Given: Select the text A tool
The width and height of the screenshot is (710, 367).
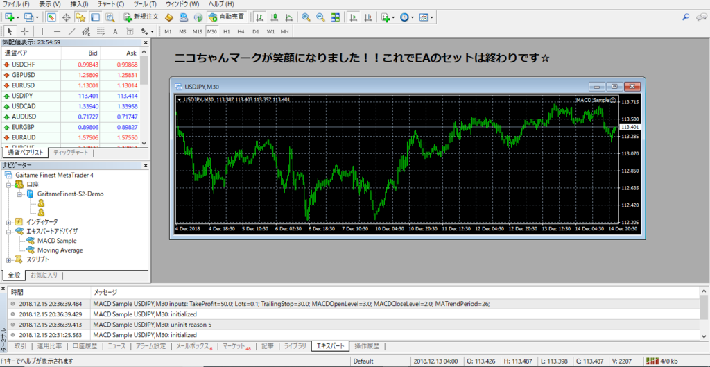Looking at the screenshot, I should (x=115, y=31).
